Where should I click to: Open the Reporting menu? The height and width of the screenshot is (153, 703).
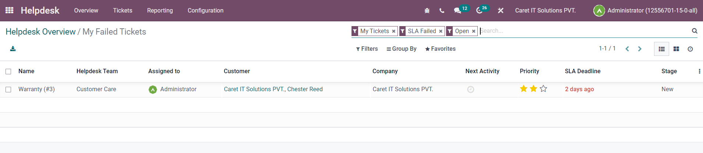pyautogui.click(x=160, y=11)
